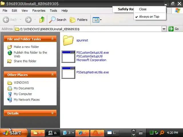Click the address path input field
The image size is (183, 137).
88,29
